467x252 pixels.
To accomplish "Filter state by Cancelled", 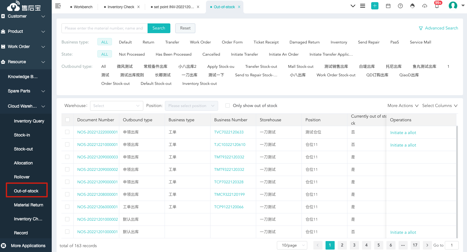I will pos(211,54).
